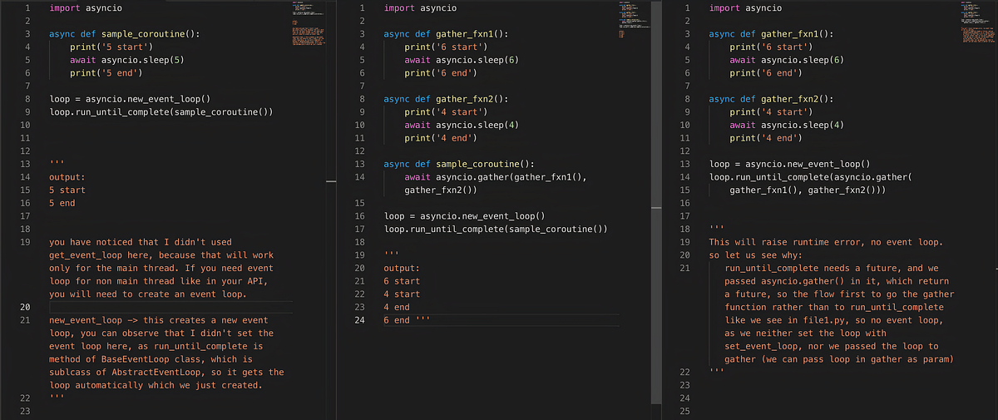Click 'async def gather_fxn2():' in middle pane
The height and width of the screenshot is (420, 998).
coord(446,99)
